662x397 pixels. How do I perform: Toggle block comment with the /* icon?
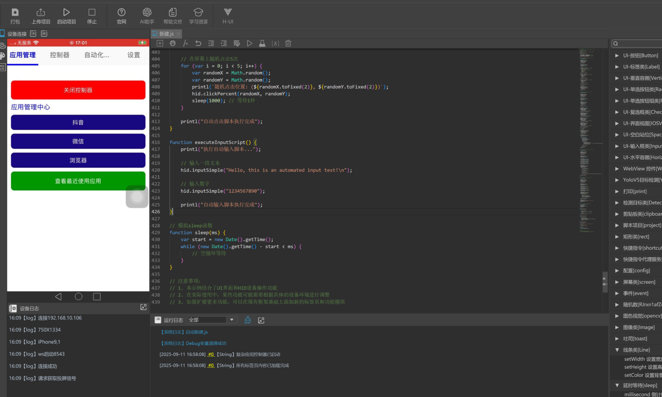tap(185, 43)
